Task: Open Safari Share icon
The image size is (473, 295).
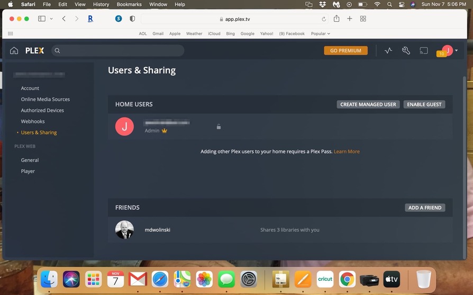Action: pos(336,18)
